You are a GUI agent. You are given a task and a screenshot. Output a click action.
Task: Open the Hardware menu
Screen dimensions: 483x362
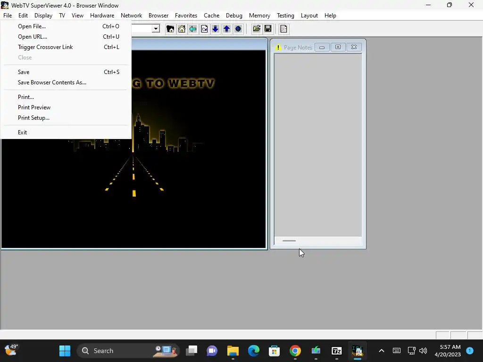tap(102, 16)
